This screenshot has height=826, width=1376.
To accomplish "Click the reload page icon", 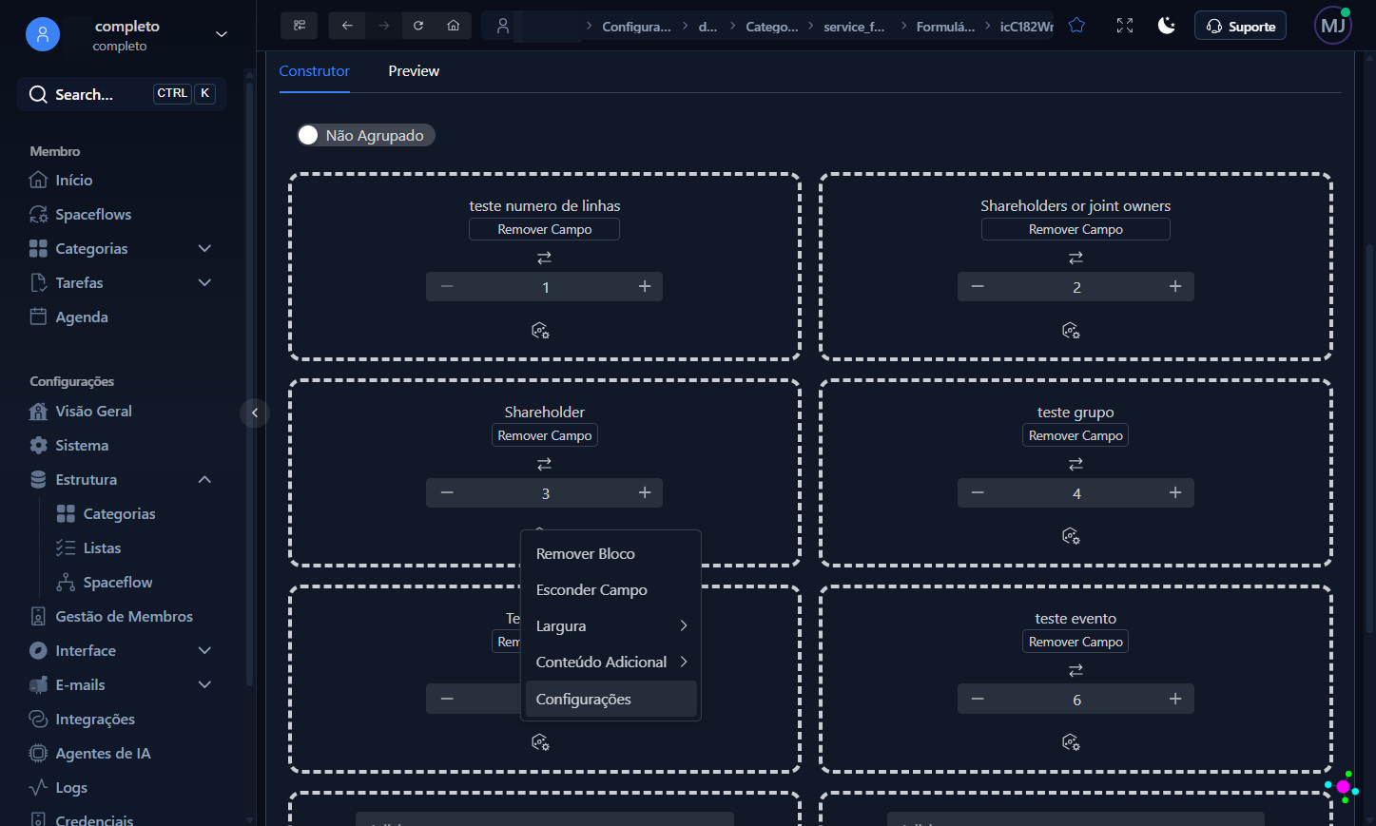I will click(x=418, y=26).
